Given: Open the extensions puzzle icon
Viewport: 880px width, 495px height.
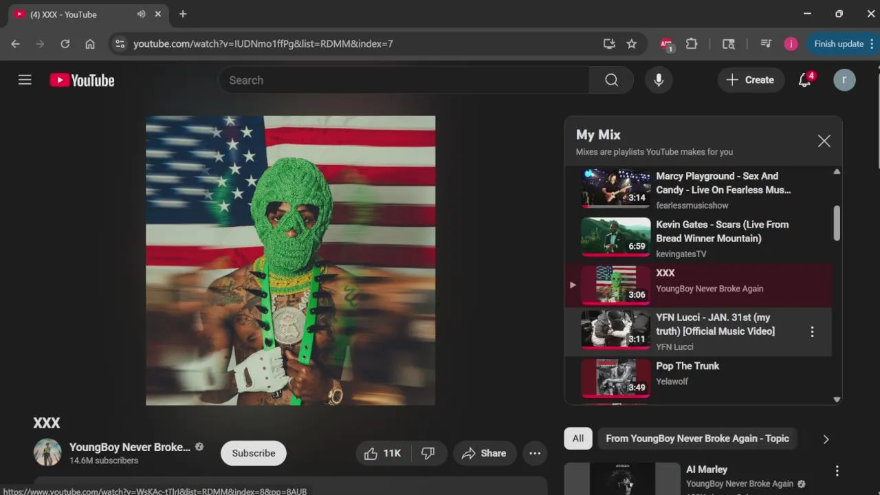Looking at the screenshot, I should tap(692, 43).
